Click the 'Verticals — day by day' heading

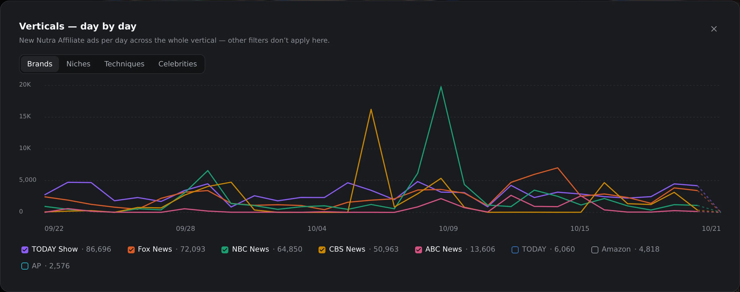pos(78,26)
